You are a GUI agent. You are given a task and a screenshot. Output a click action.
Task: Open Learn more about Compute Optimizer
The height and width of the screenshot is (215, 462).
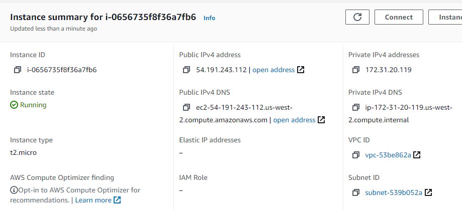tap(93, 200)
